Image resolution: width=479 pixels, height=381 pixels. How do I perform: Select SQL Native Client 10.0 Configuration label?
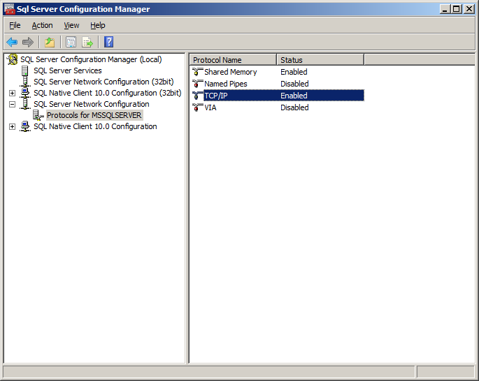[x=95, y=126]
